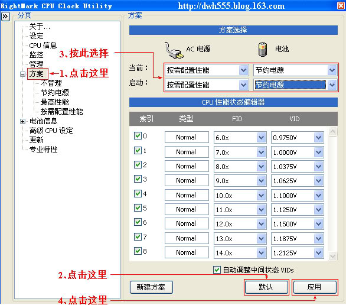Expand the 电池信息 tree node
The height and width of the screenshot is (305, 346).
22,121
